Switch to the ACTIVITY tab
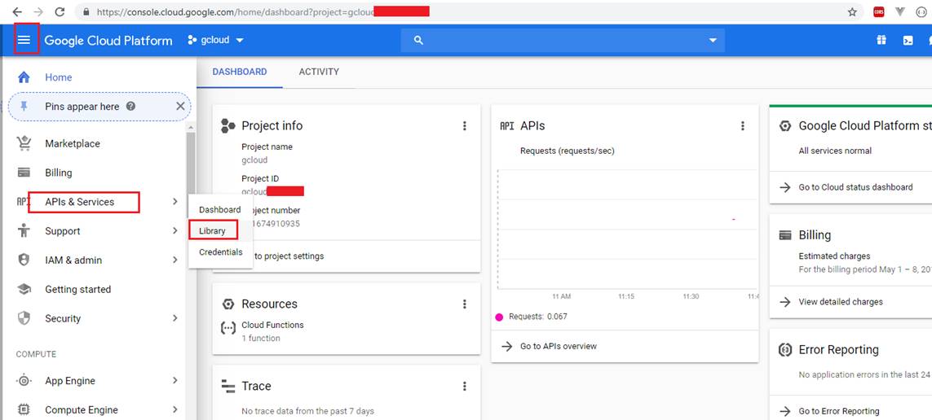The image size is (932, 420). (x=319, y=72)
